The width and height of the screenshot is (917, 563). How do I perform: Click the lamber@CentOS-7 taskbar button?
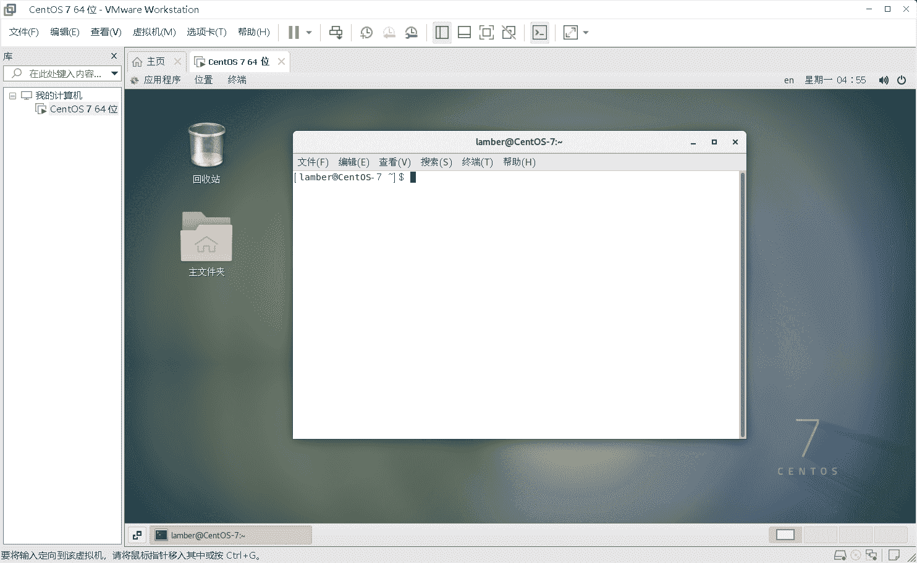[231, 535]
